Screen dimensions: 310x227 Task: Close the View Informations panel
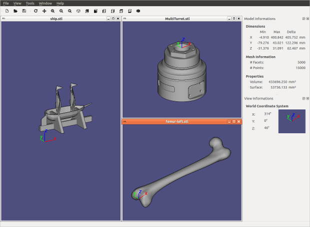point(307,98)
